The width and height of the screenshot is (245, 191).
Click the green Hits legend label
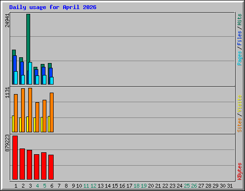tap(239, 20)
